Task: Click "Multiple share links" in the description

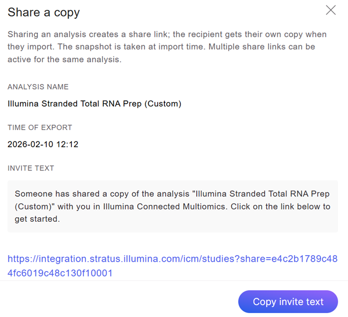Action: point(251,47)
